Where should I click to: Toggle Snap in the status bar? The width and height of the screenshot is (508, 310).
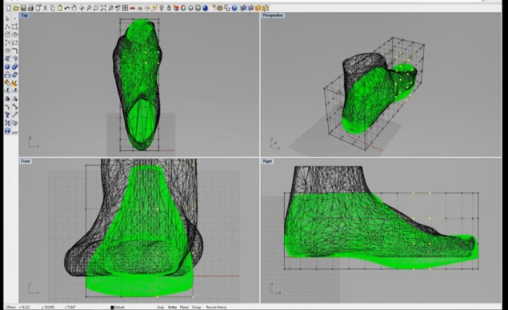point(160,307)
